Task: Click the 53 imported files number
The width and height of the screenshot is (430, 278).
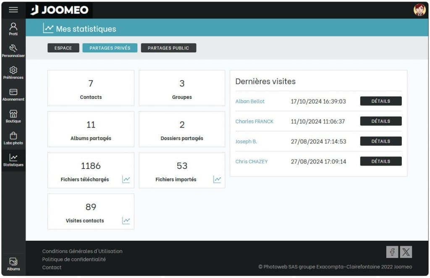Action: 182,166
